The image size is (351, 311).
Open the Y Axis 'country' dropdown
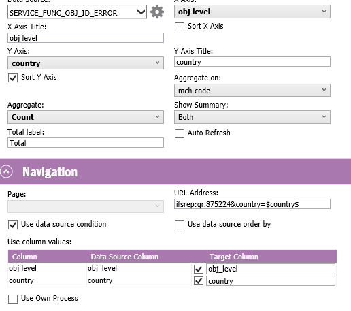[86, 63]
